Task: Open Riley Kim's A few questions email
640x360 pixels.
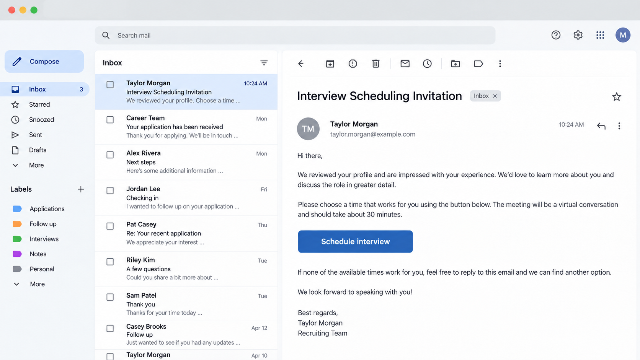Action: 186,269
